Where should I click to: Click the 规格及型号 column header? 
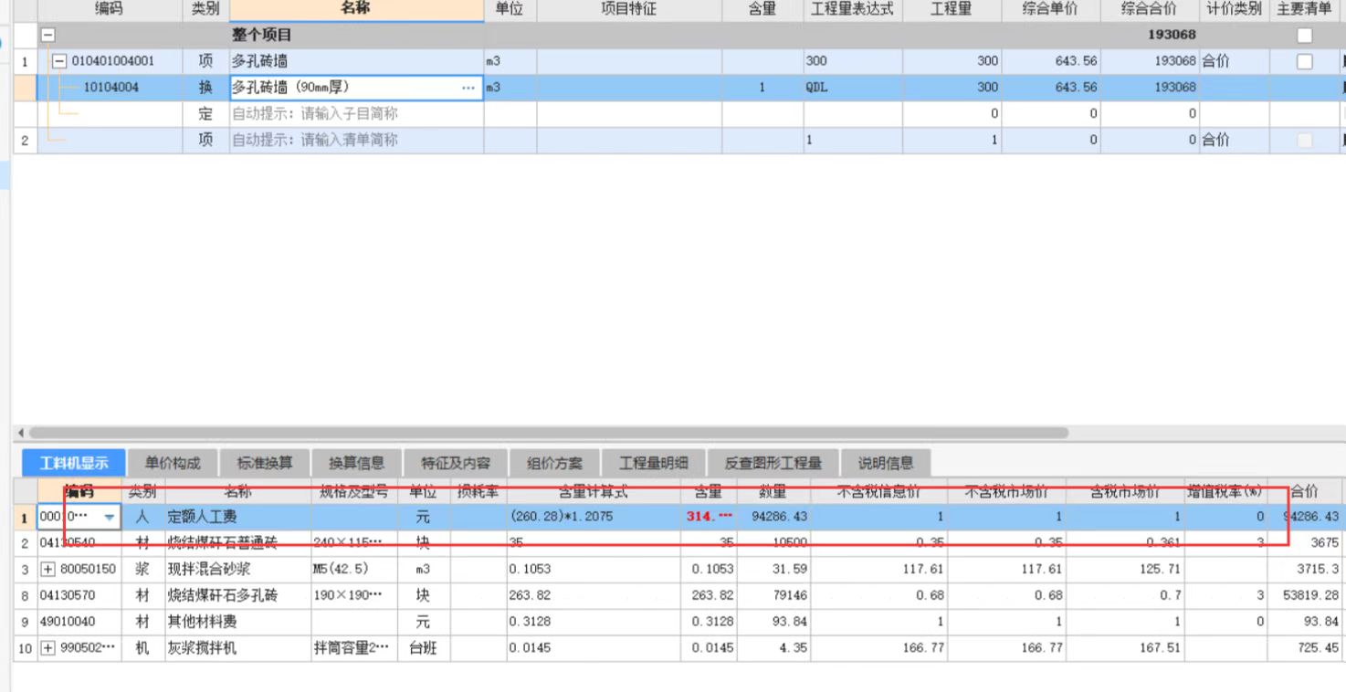click(x=353, y=492)
